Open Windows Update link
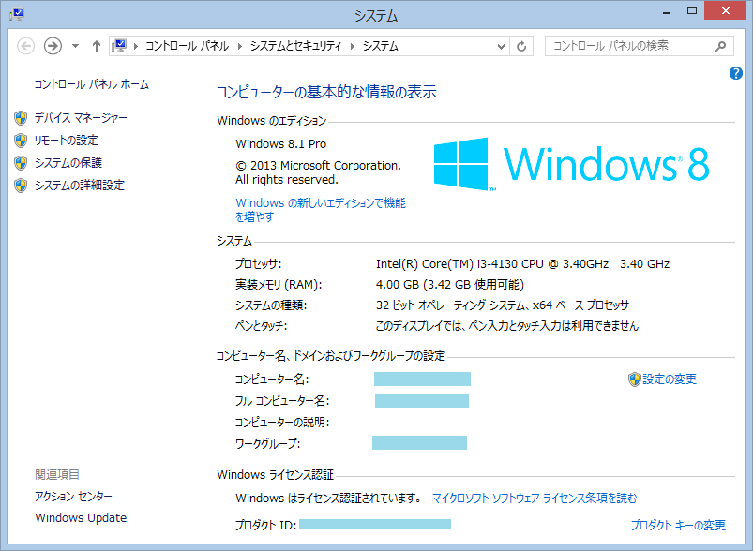This screenshot has width=753, height=551. [x=81, y=518]
